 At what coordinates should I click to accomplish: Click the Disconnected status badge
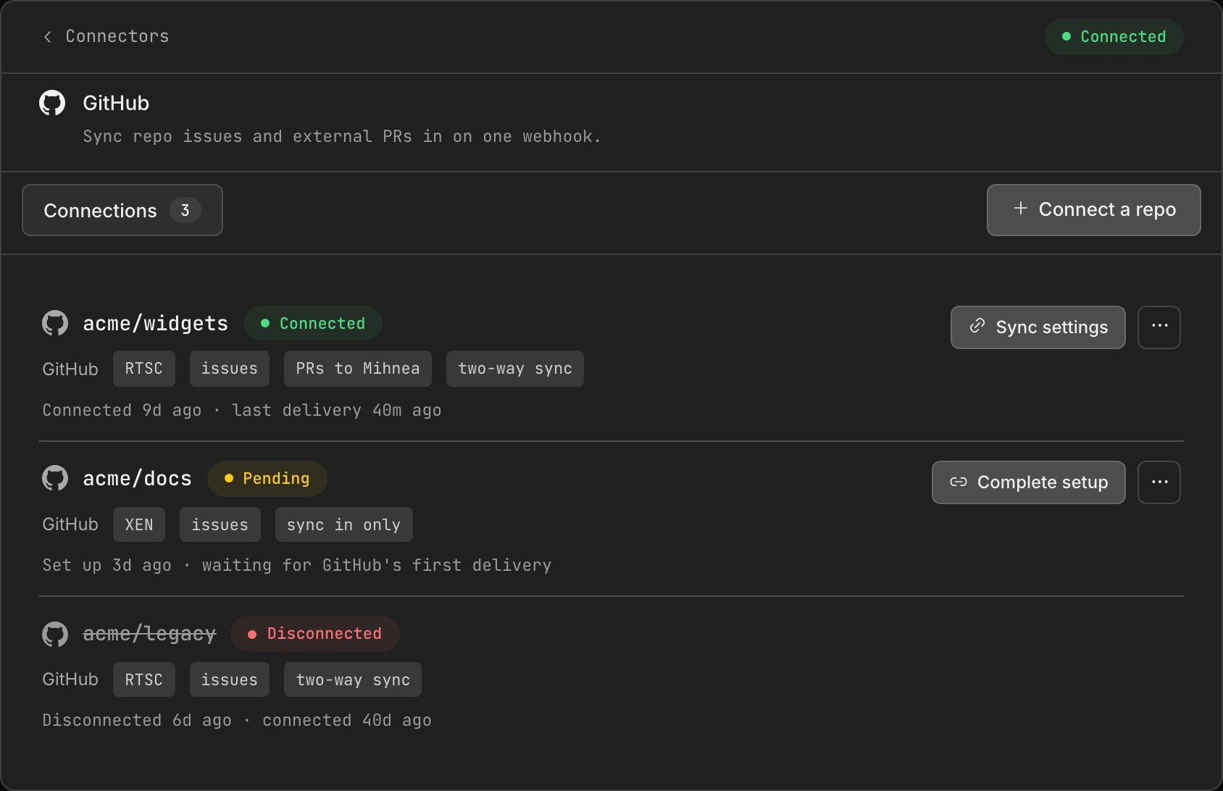click(315, 634)
